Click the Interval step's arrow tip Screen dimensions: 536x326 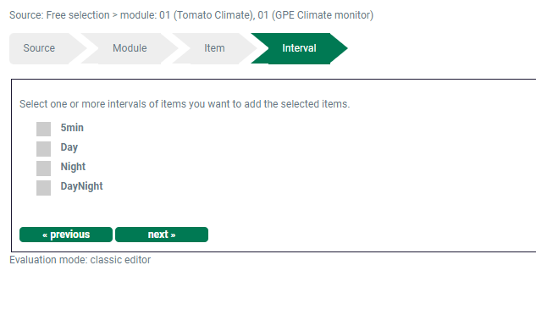pos(340,48)
